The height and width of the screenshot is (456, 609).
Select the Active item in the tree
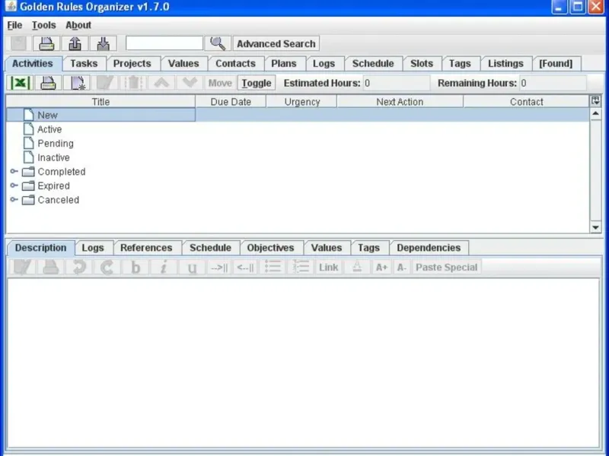click(49, 129)
